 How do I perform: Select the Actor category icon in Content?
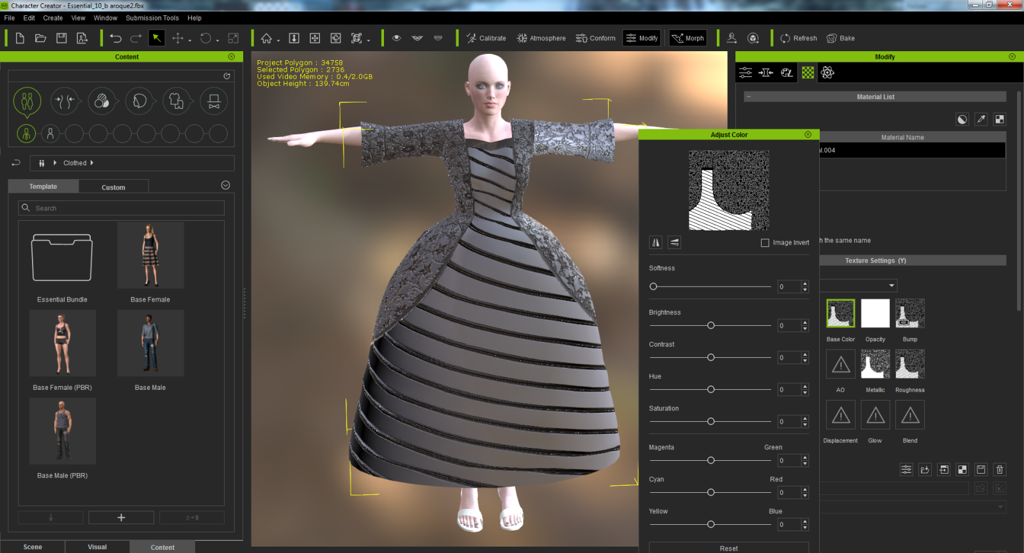tap(27, 101)
